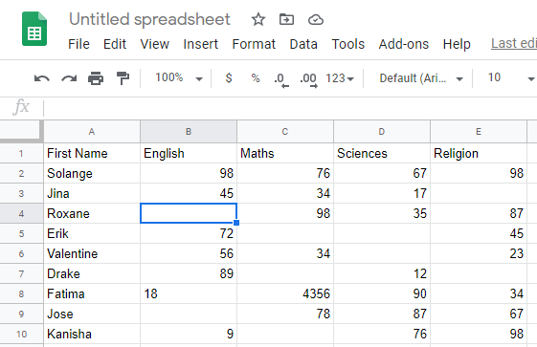Decrease decimal places button
Viewport: 537px width, 347px height.
pyautogui.click(x=281, y=79)
